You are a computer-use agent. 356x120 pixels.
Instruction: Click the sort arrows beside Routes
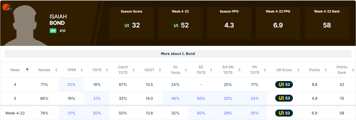tap(56, 70)
